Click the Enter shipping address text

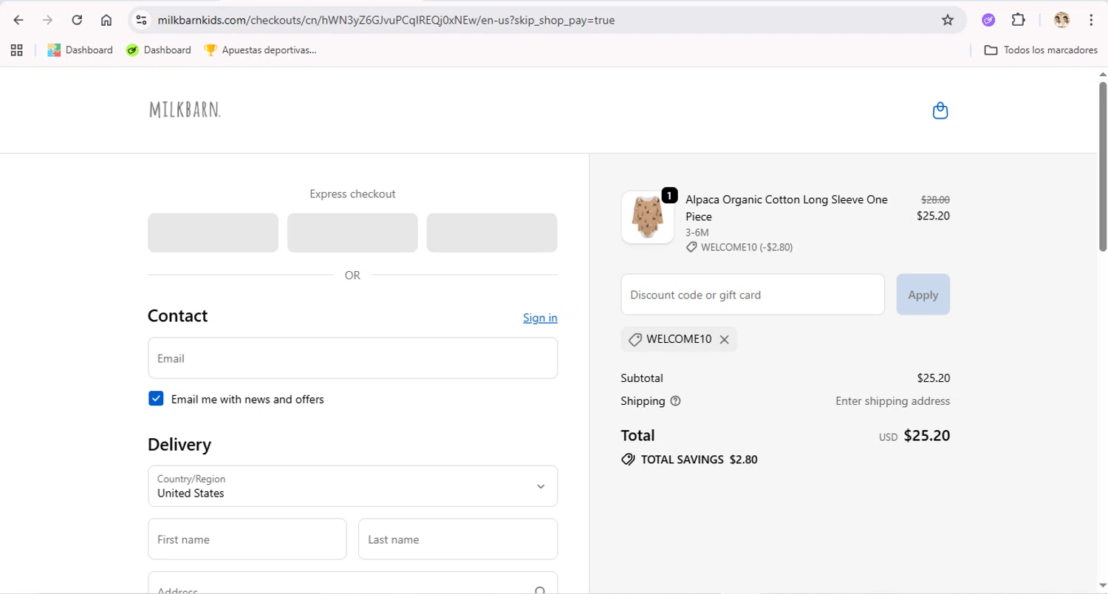pos(892,401)
